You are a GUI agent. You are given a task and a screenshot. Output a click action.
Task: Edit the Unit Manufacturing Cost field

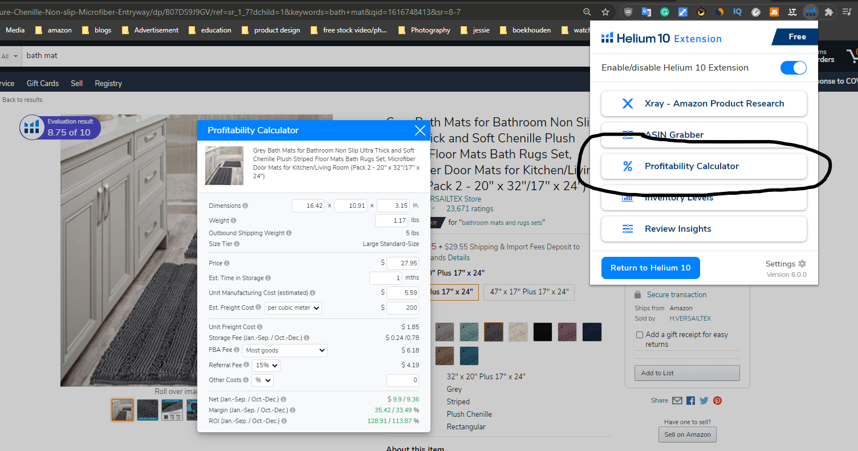[x=402, y=293]
